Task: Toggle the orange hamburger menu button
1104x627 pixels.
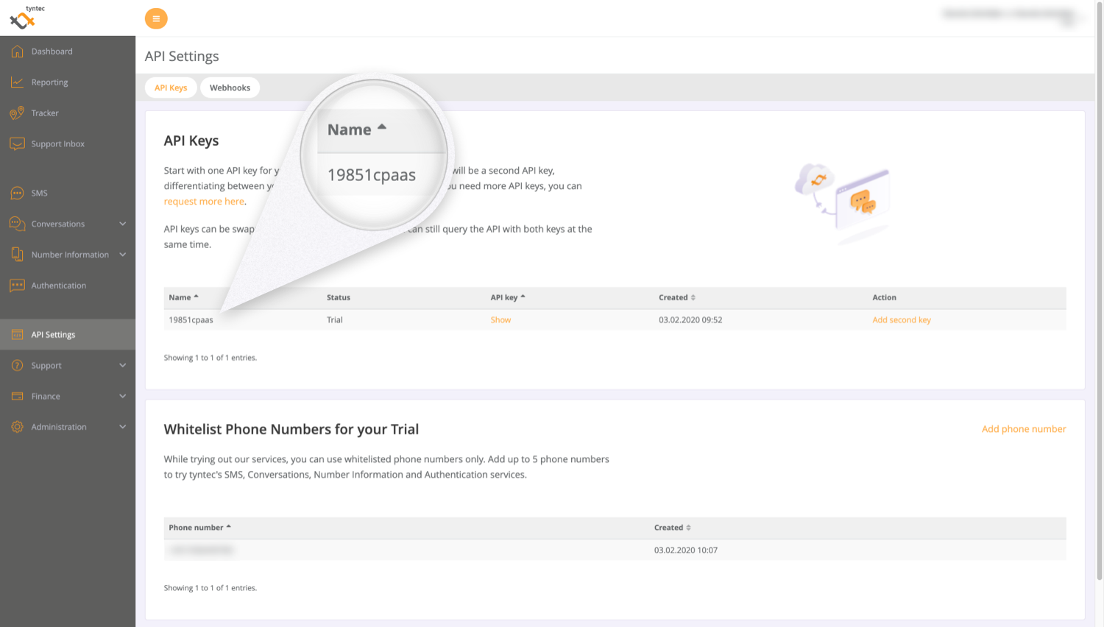Action: pos(156,18)
